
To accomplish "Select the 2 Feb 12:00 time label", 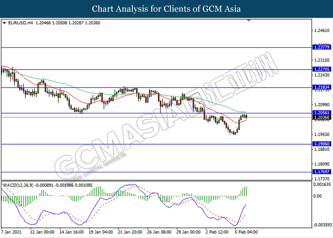I will (217, 232).
